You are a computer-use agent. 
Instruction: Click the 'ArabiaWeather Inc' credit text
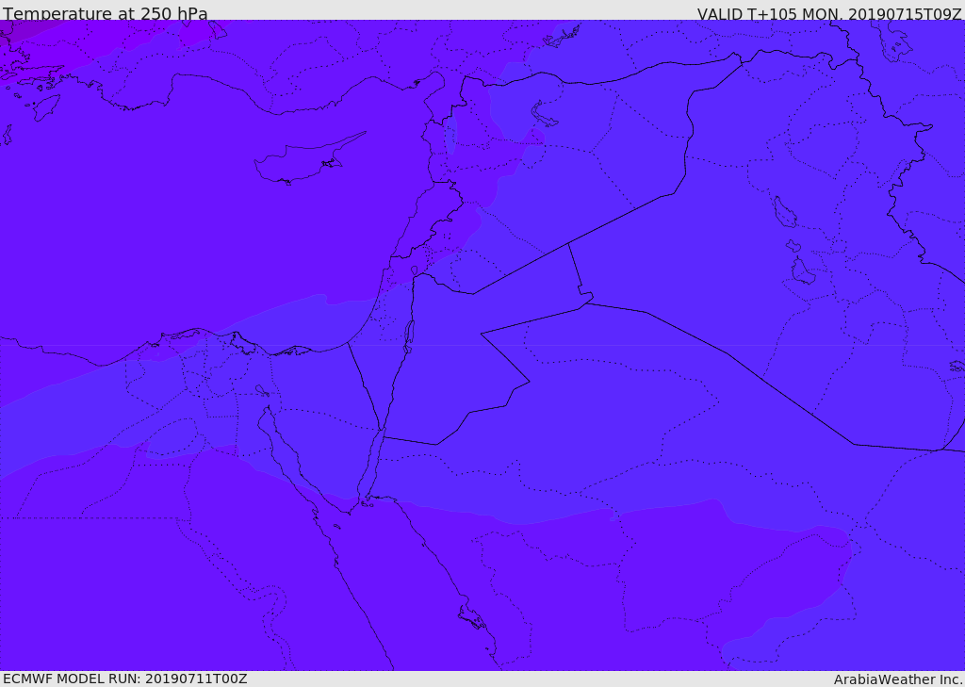pos(897,679)
